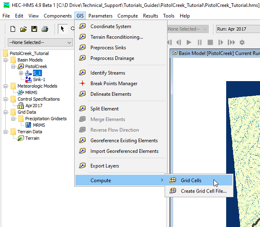Click the Basin Model [PistolCreek] window title

tap(219, 53)
